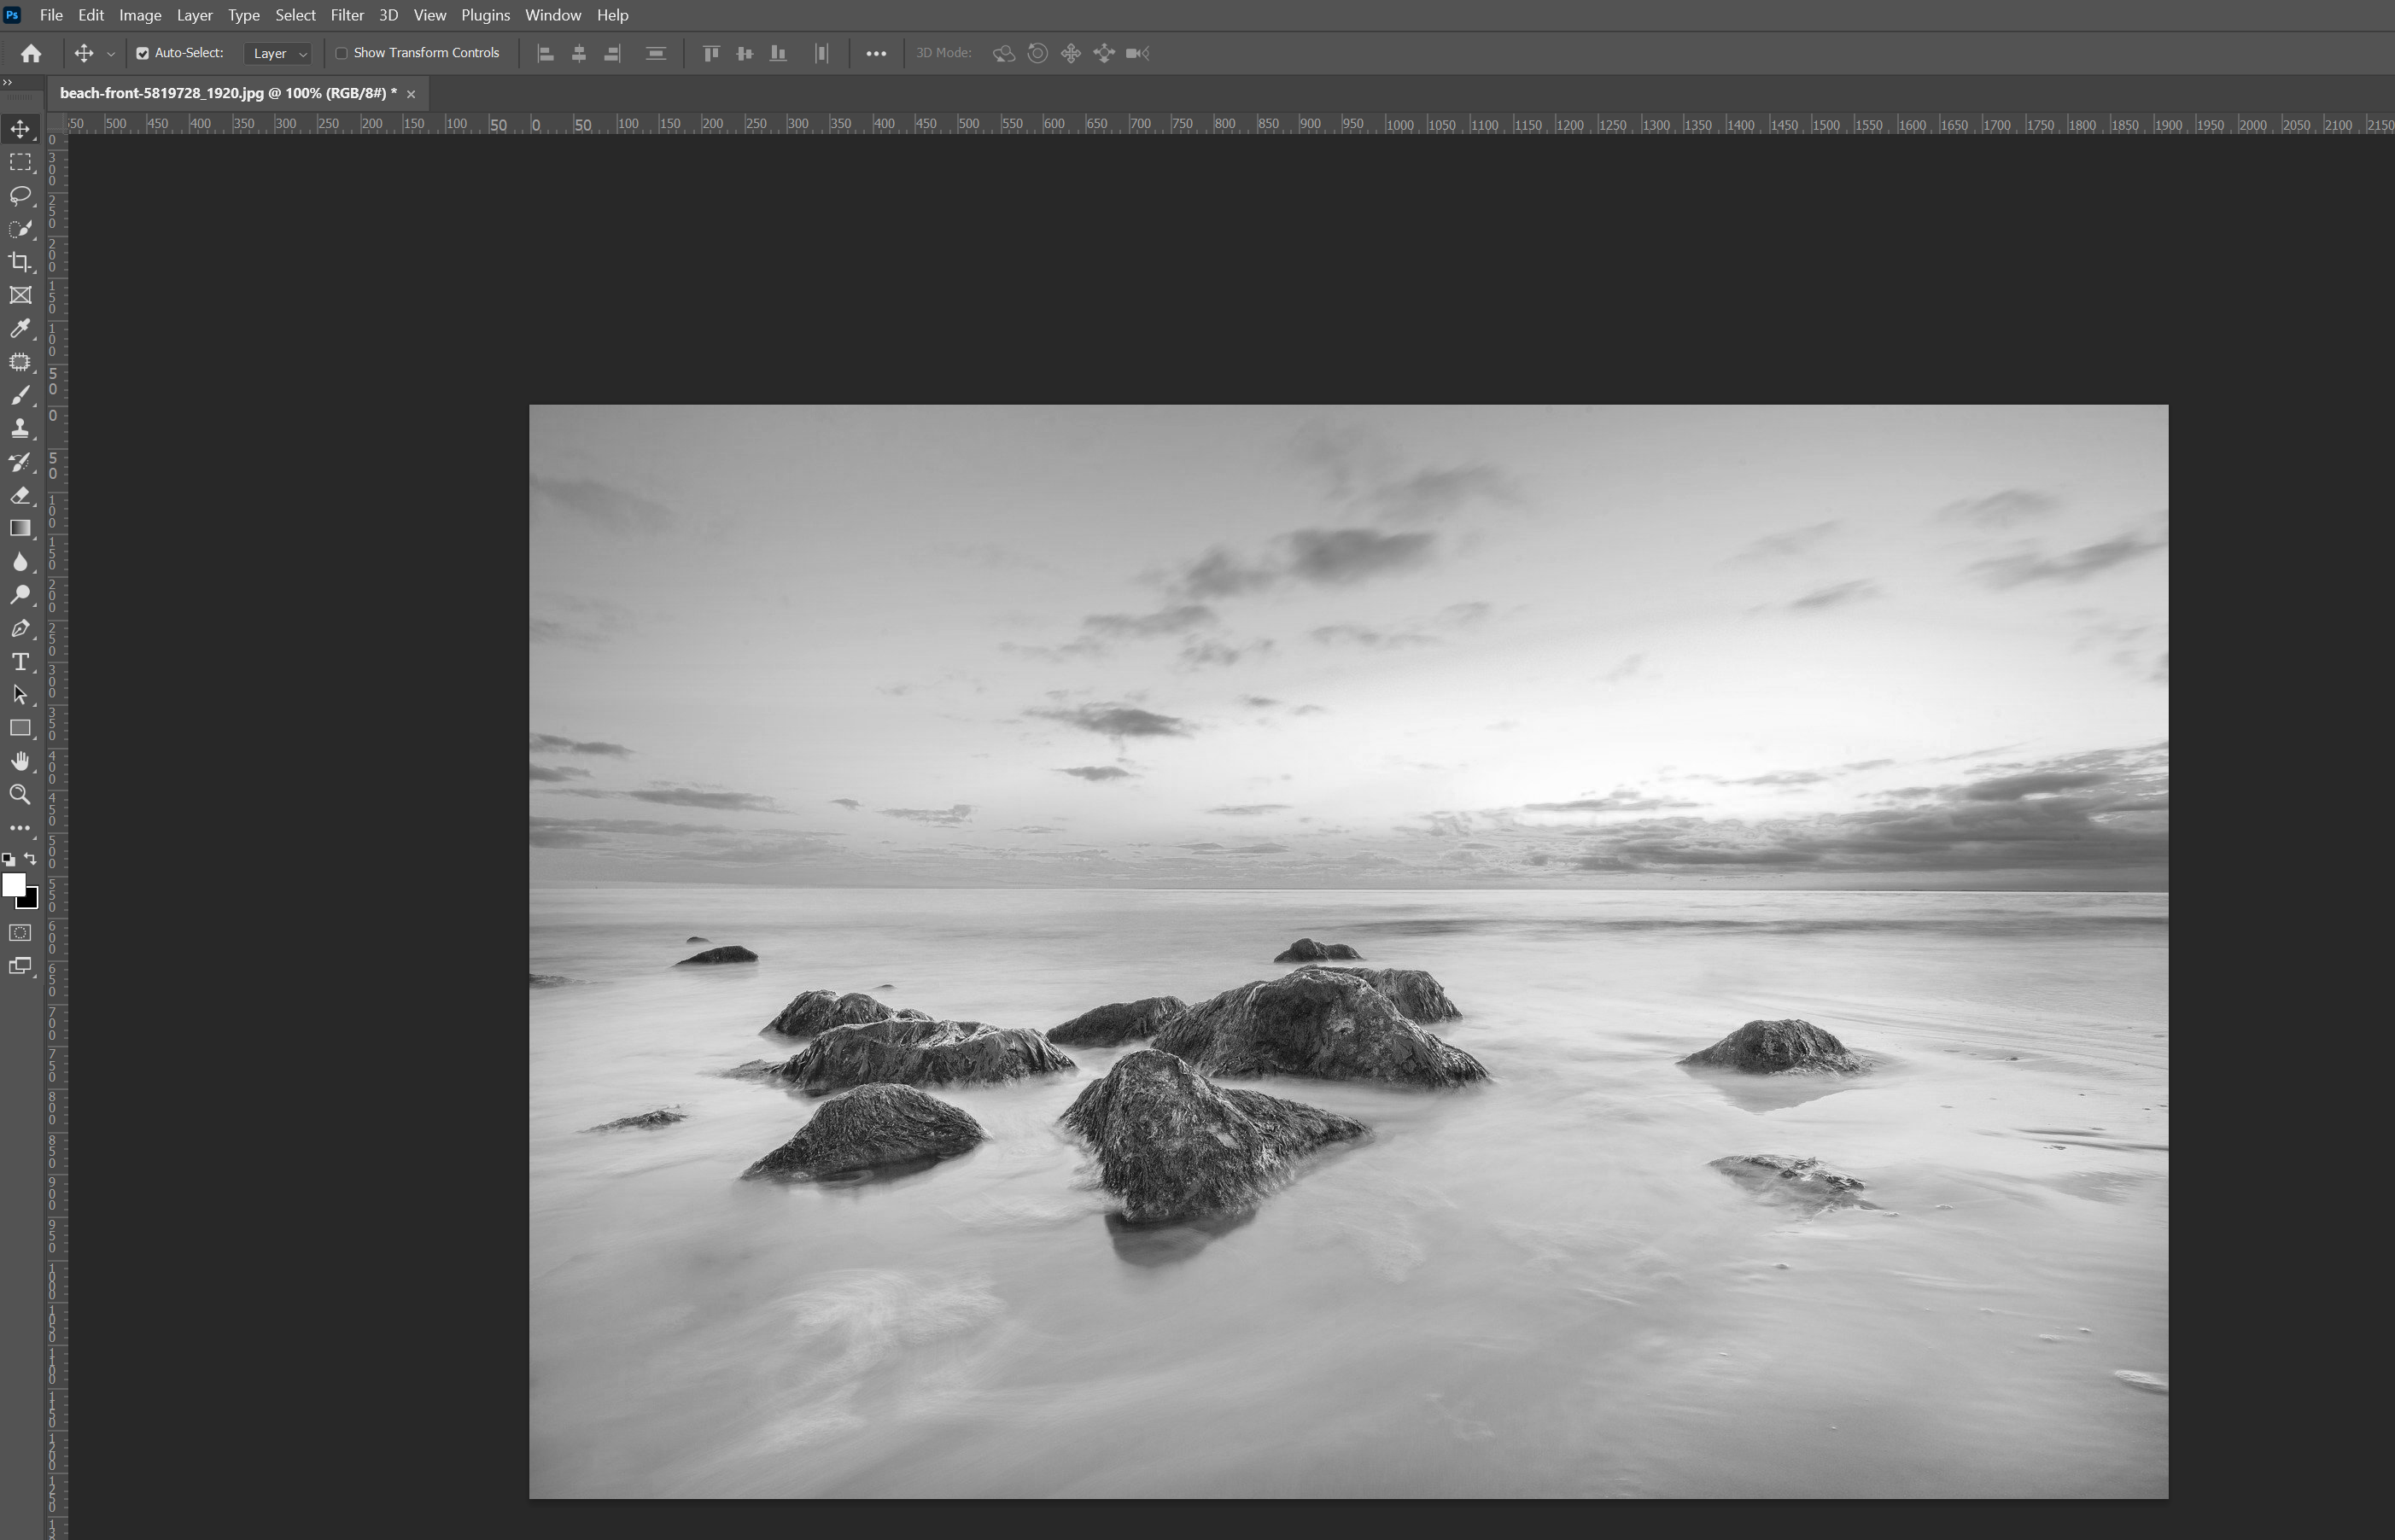The width and height of the screenshot is (2395, 1540).
Task: Expand the Move tool preset picker arrow
Action: [x=111, y=54]
